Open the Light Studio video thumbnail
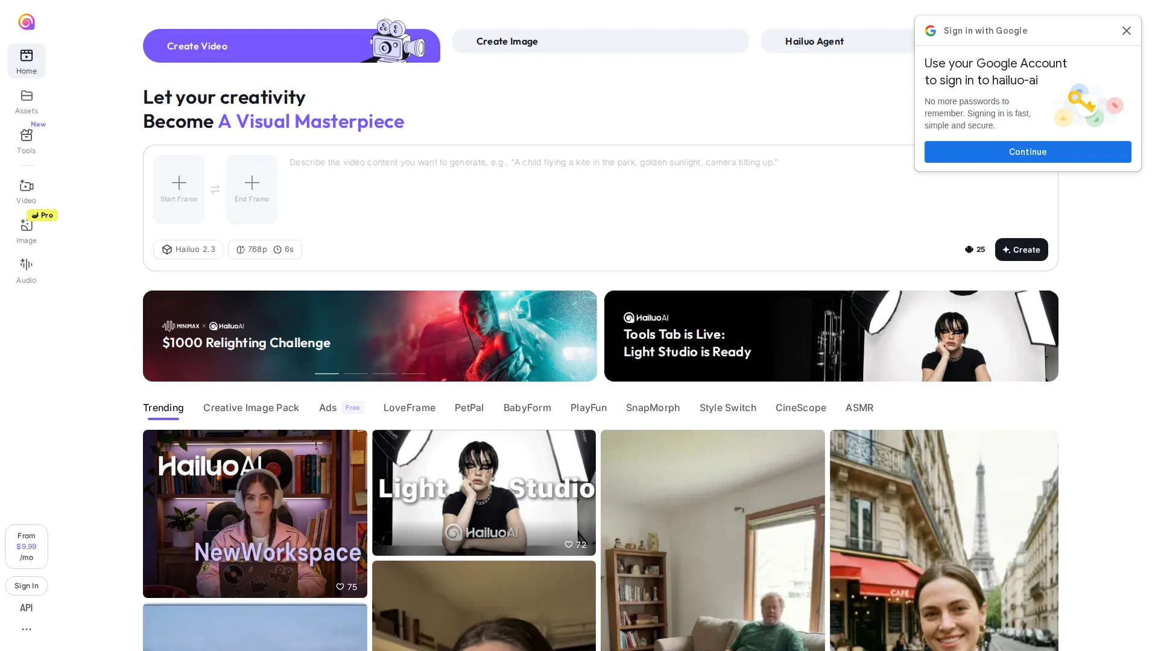This screenshot has width=1158, height=651. (484, 492)
